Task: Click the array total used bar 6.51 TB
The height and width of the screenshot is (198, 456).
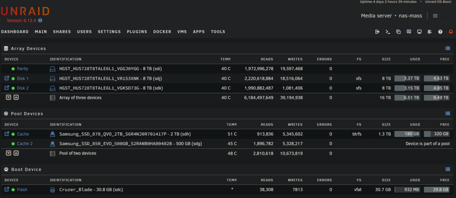Action: tap(407, 98)
